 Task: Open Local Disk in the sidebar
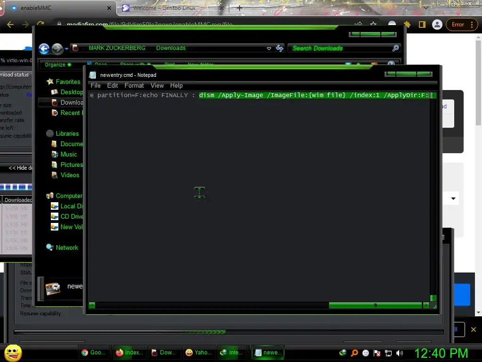click(x=67, y=206)
